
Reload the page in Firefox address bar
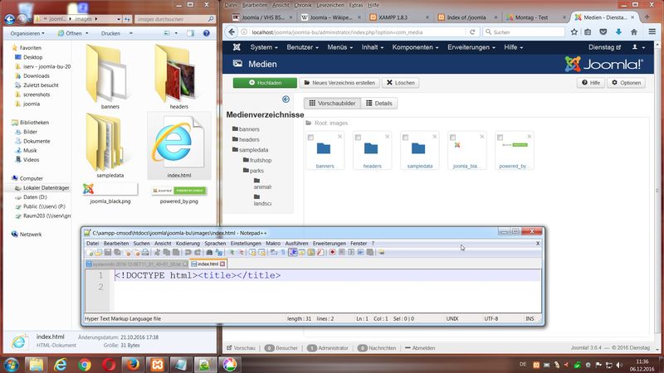pos(471,31)
